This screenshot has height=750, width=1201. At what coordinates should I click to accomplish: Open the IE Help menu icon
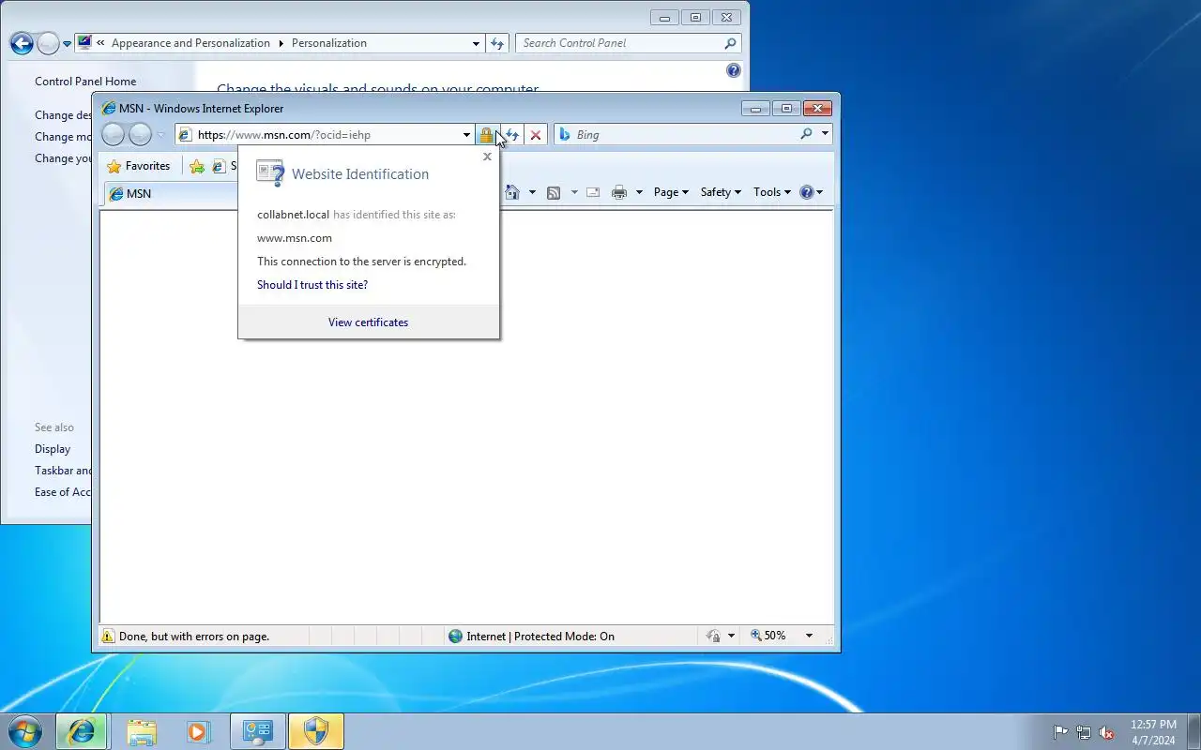point(811,192)
